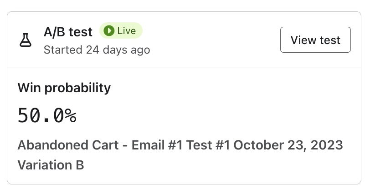370x189 pixels.
Task: Click the Win probability heading
Action: [x=64, y=87]
